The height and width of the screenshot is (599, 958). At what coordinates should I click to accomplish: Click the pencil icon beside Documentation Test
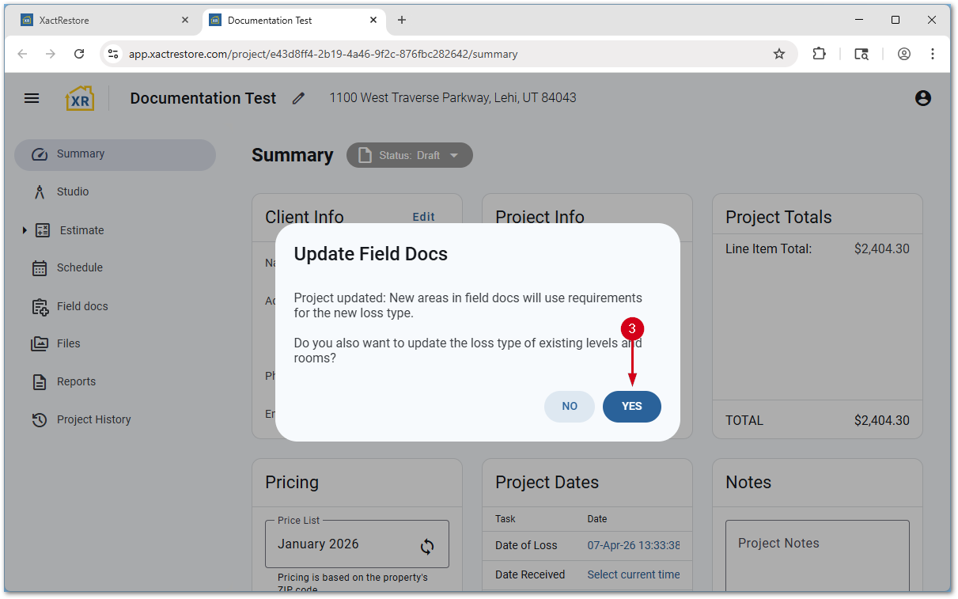pos(298,98)
